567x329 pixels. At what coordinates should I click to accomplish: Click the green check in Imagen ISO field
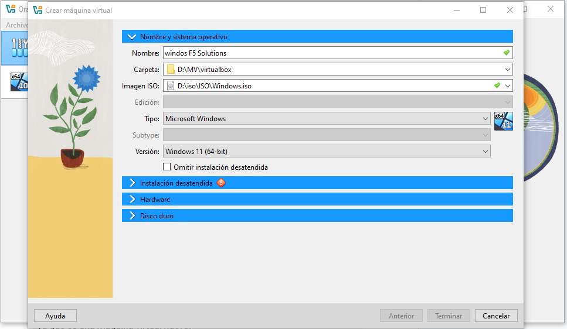(497, 85)
